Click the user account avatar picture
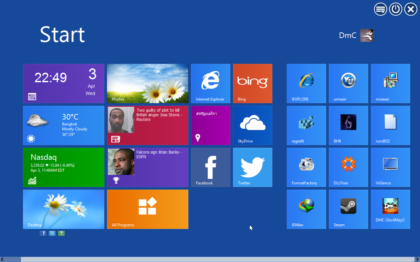Image resolution: width=420 pixels, height=262 pixels. pos(367,35)
